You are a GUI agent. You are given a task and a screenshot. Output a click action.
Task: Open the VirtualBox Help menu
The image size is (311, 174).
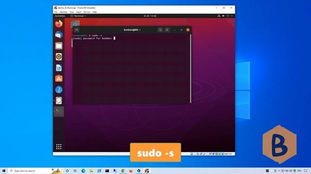pyautogui.click(x=95, y=12)
